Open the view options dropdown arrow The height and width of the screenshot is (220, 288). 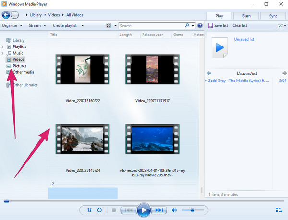coord(115,26)
